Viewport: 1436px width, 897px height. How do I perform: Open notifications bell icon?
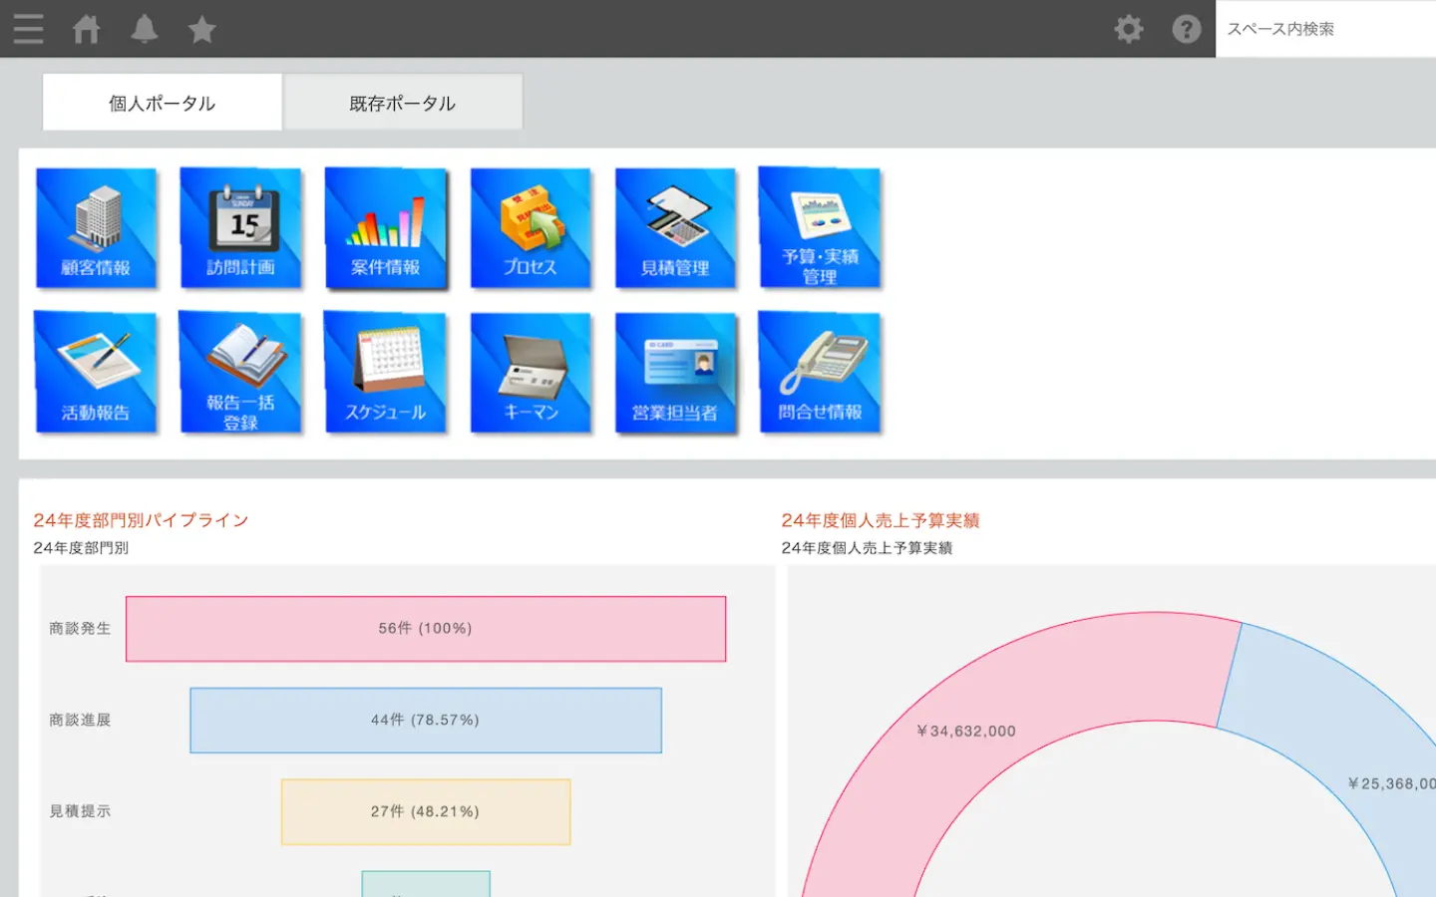145,29
